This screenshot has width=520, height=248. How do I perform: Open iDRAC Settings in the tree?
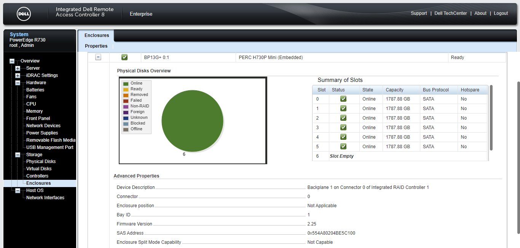[42, 75]
